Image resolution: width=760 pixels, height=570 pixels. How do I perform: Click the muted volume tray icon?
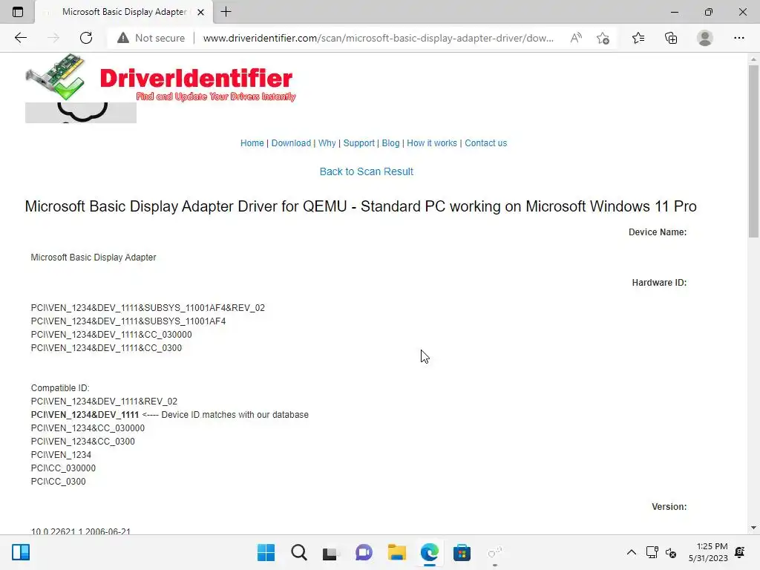pyautogui.click(x=671, y=552)
